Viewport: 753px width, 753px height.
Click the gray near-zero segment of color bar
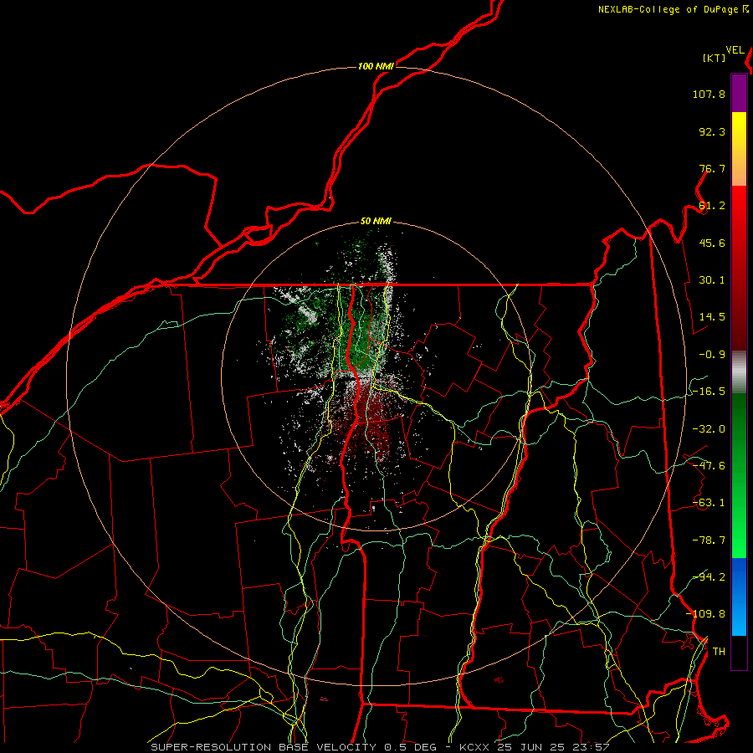click(739, 372)
